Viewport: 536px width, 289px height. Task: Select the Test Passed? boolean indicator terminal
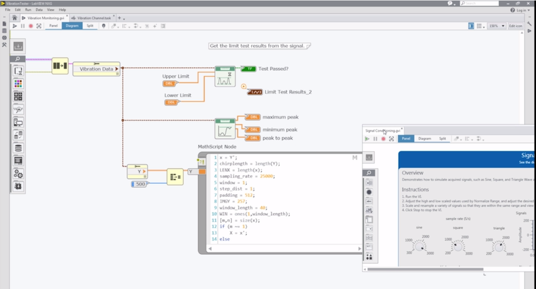point(249,69)
